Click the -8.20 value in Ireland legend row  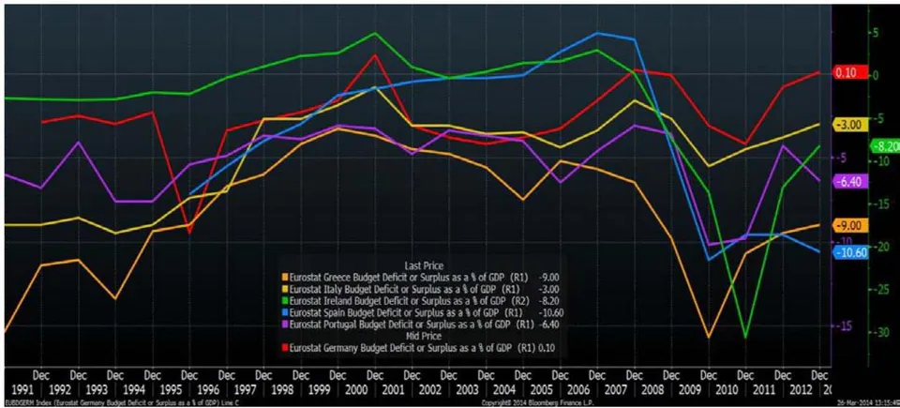coord(549,300)
